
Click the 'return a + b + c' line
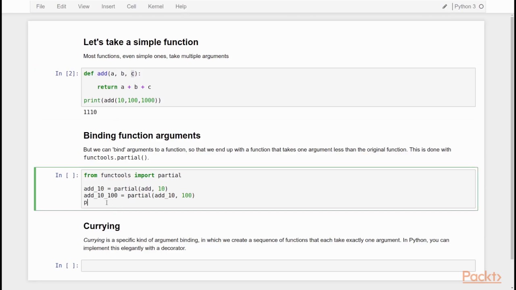[x=124, y=87]
